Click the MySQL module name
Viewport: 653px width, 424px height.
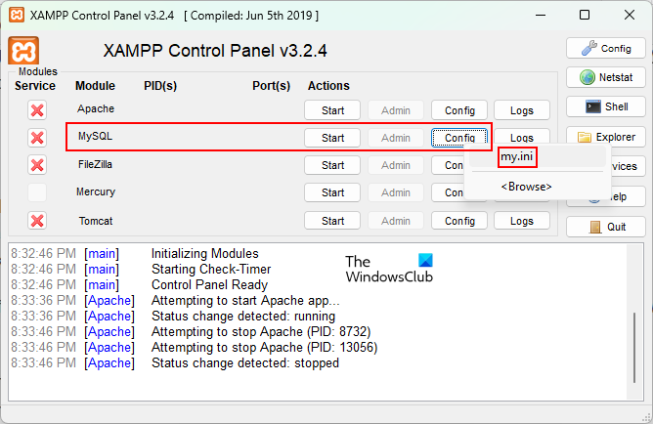[96, 136]
